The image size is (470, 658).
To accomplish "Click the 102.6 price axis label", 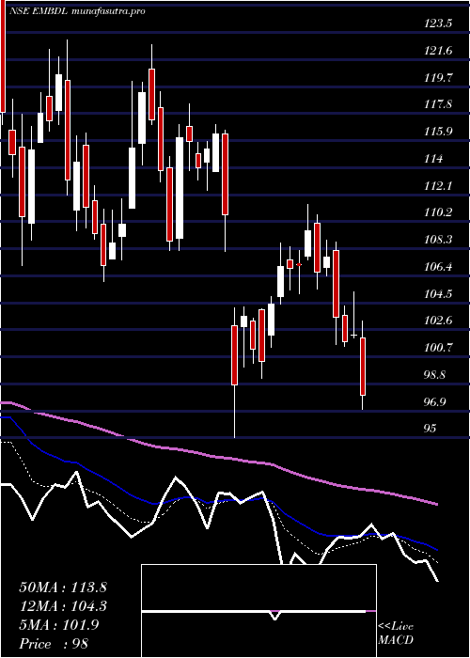I will tap(438, 321).
